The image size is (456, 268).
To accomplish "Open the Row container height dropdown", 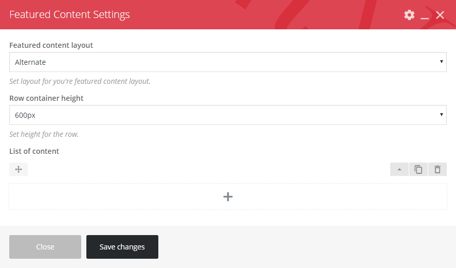I will (228, 115).
